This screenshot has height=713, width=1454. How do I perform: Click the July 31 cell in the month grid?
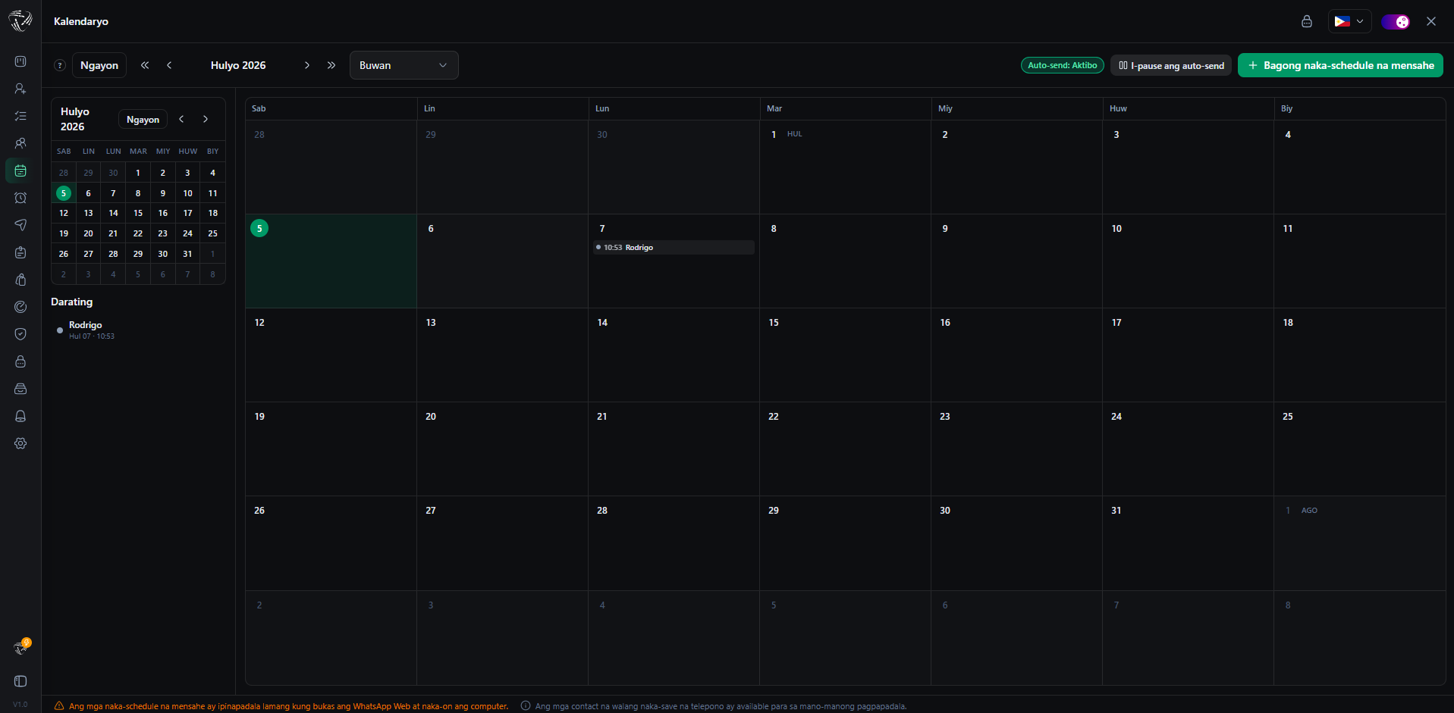tap(1188, 543)
